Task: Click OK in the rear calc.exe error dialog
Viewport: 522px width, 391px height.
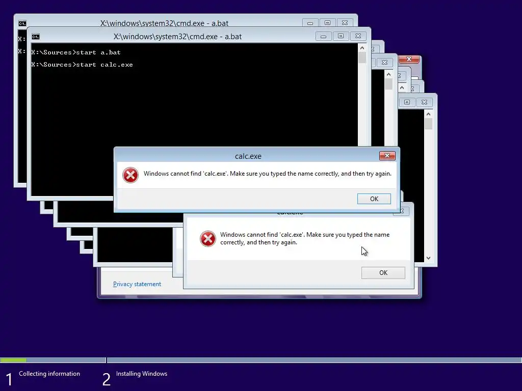Action: click(x=383, y=273)
